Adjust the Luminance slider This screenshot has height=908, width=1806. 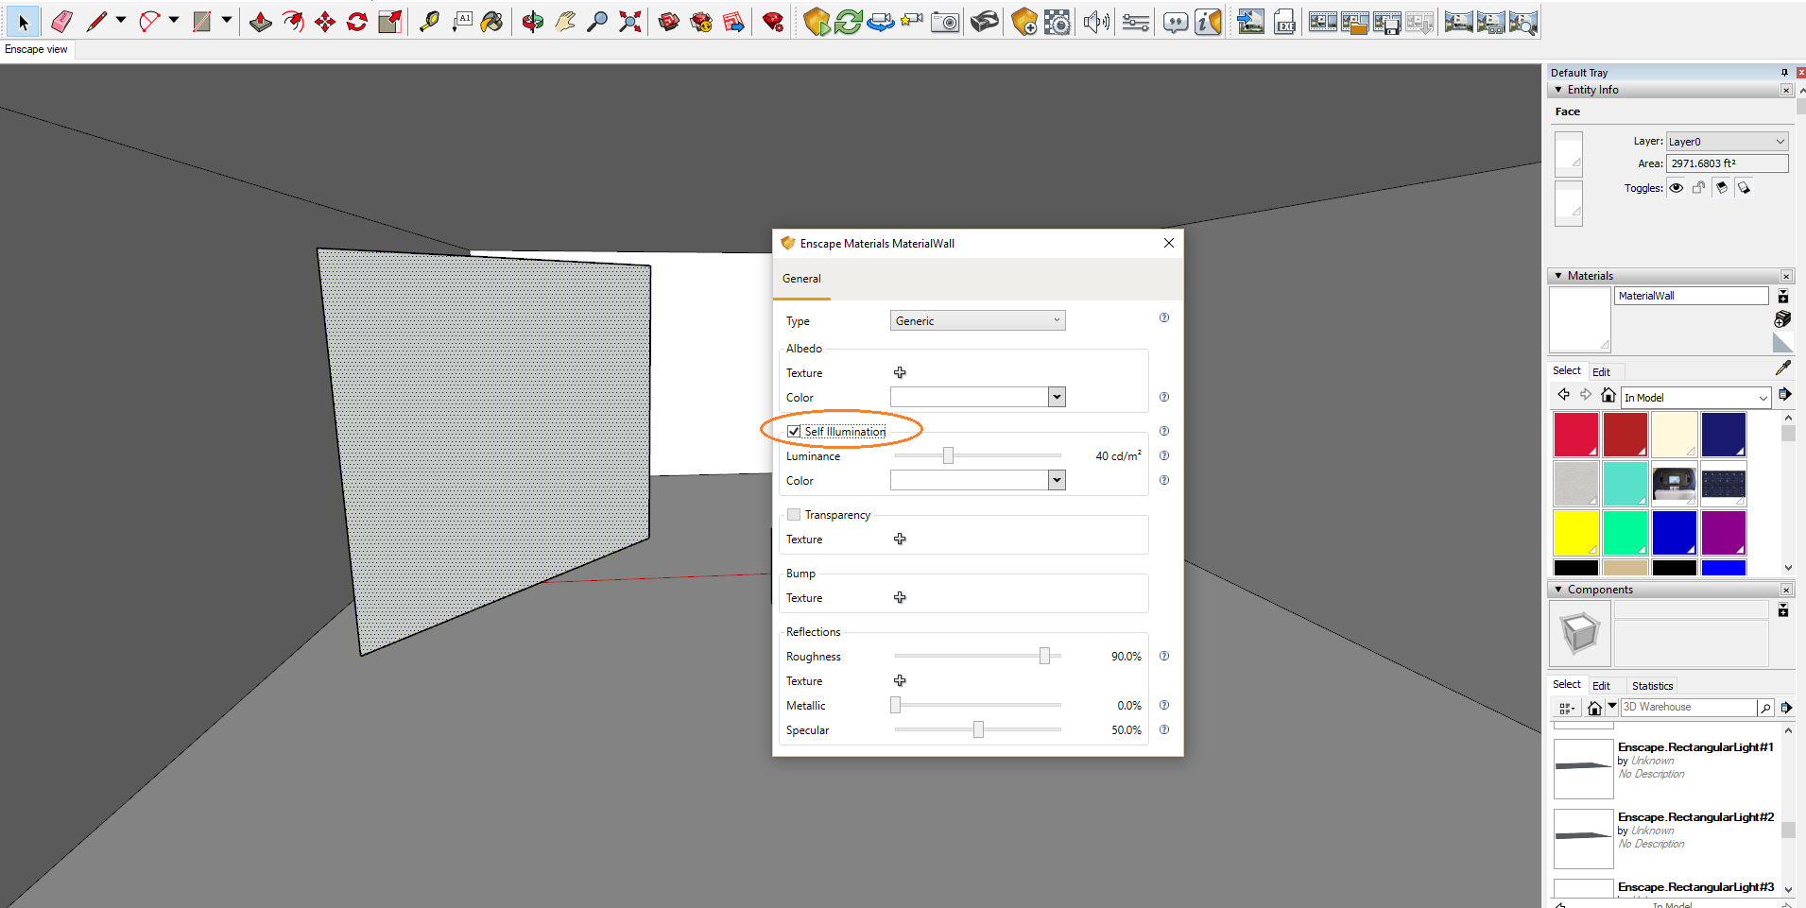(948, 456)
